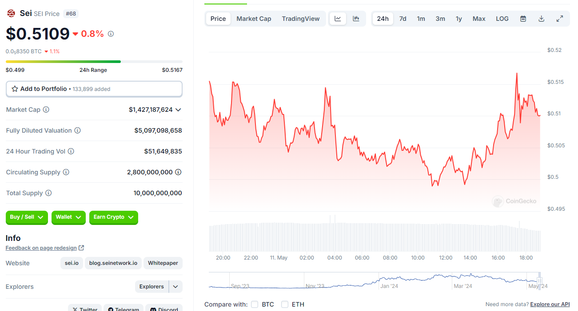Select the Price chart tab

218,19
